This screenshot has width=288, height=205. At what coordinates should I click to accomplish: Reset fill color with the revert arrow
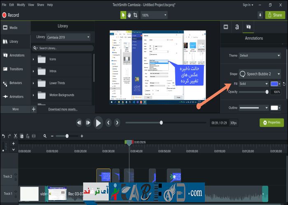pos(284,84)
